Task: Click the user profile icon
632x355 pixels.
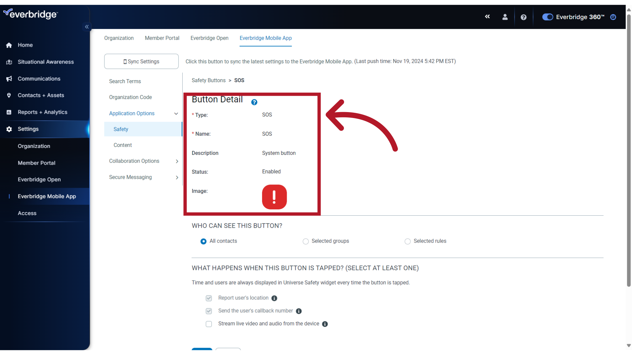Action: [505, 17]
